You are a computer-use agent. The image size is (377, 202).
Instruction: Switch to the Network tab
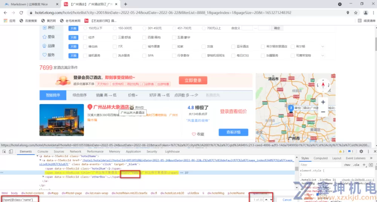[x=75, y=152]
